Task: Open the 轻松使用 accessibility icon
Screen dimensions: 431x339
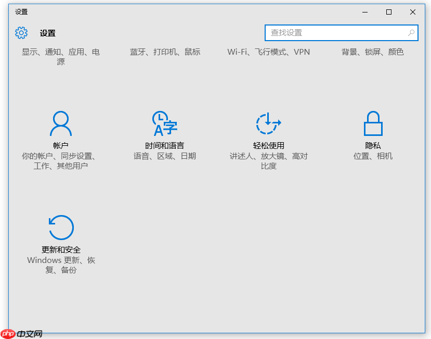Action: (268, 123)
